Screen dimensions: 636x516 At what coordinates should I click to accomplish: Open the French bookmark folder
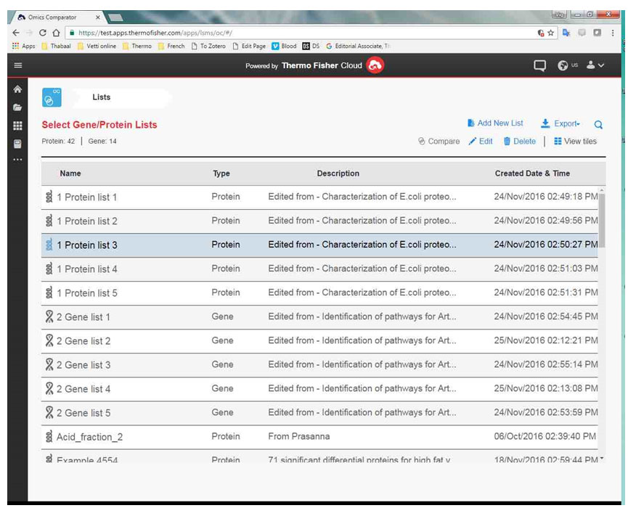(x=171, y=46)
